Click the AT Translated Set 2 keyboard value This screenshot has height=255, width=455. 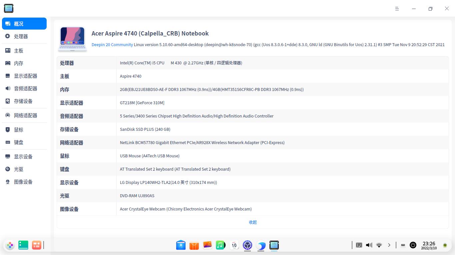click(175, 169)
